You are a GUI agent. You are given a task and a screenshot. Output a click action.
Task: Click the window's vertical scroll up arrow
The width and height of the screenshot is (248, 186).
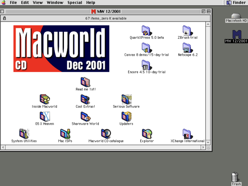[208, 24]
